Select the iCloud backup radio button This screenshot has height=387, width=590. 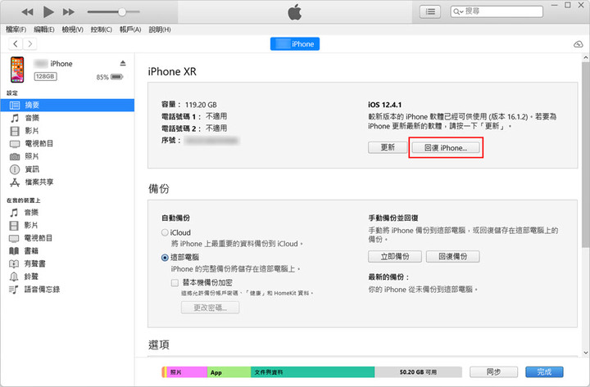[x=165, y=232]
